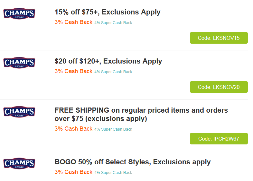This screenshot has width=253, height=181.
Task: Click Champs Sports logo beside FREE SHIPPING offer
Action: pos(19,112)
